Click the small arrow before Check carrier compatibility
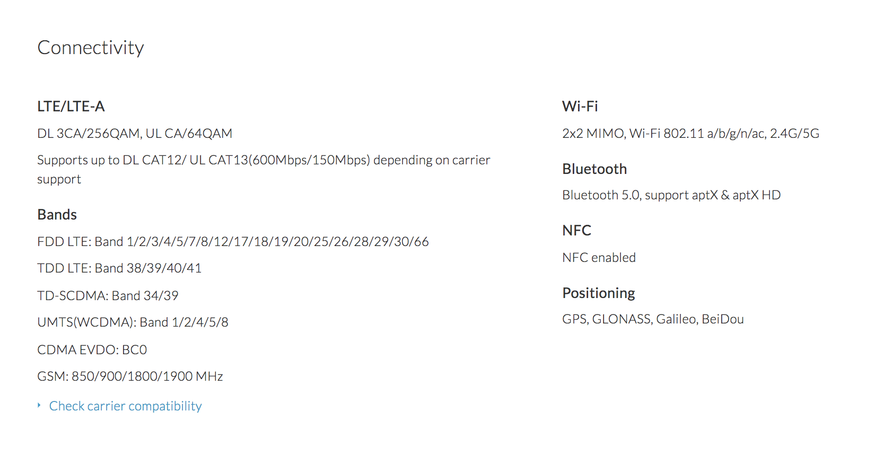This screenshot has width=875, height=455. (39, 406)
